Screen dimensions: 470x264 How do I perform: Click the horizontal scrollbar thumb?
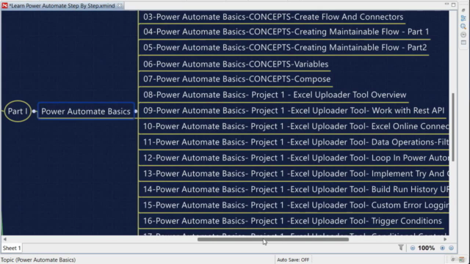[273, 239]
